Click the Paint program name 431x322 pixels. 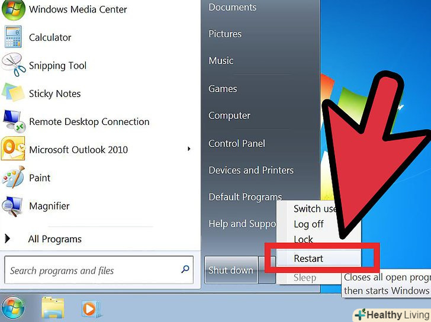tap(40, 178)
